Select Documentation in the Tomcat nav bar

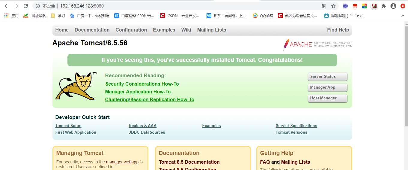(92, 30)
